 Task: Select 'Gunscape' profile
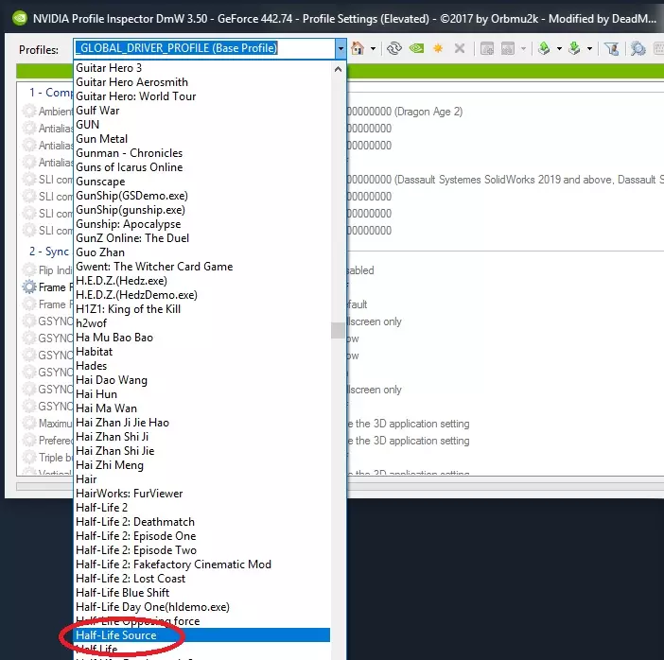(x=202, y=182)
